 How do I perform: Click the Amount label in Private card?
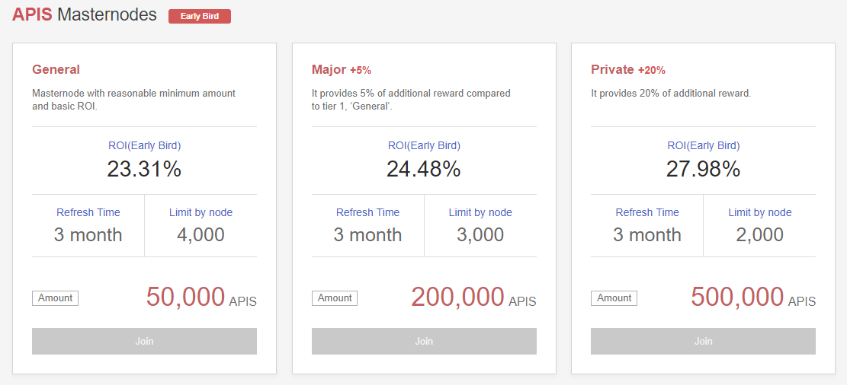(614, 298)
